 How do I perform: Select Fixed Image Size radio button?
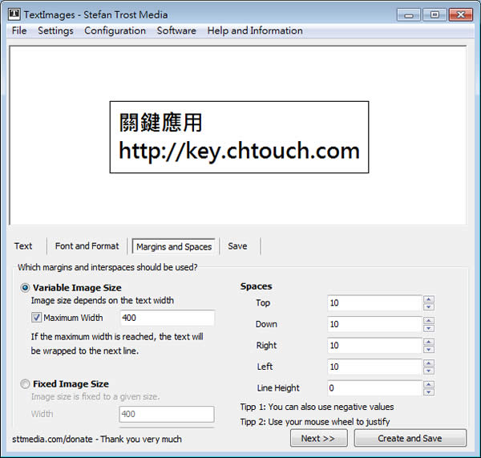[x=25, y=384]
